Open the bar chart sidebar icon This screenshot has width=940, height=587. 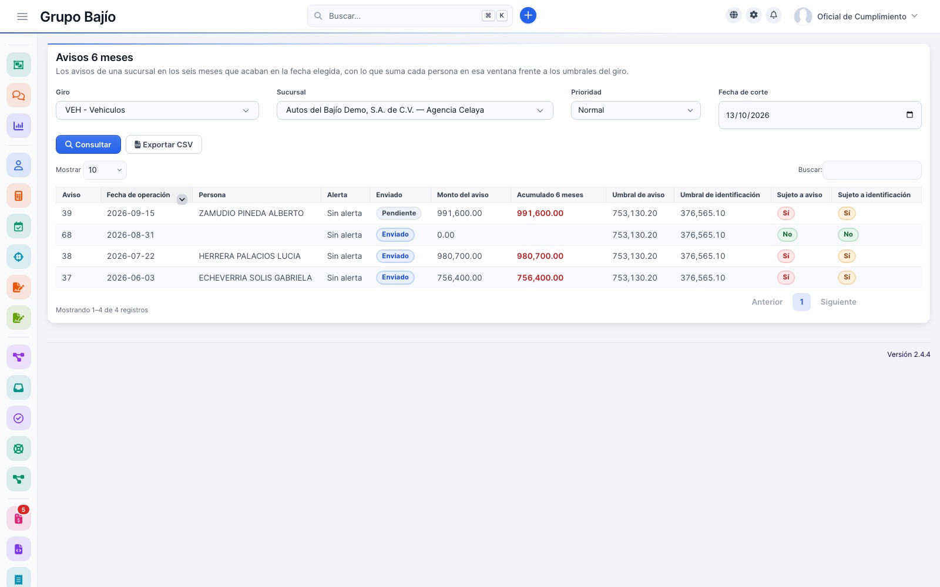[19, 126]
